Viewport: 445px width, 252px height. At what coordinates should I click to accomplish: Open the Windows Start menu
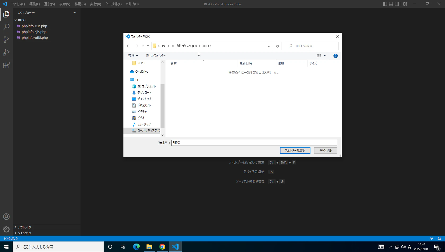[6, 247]
